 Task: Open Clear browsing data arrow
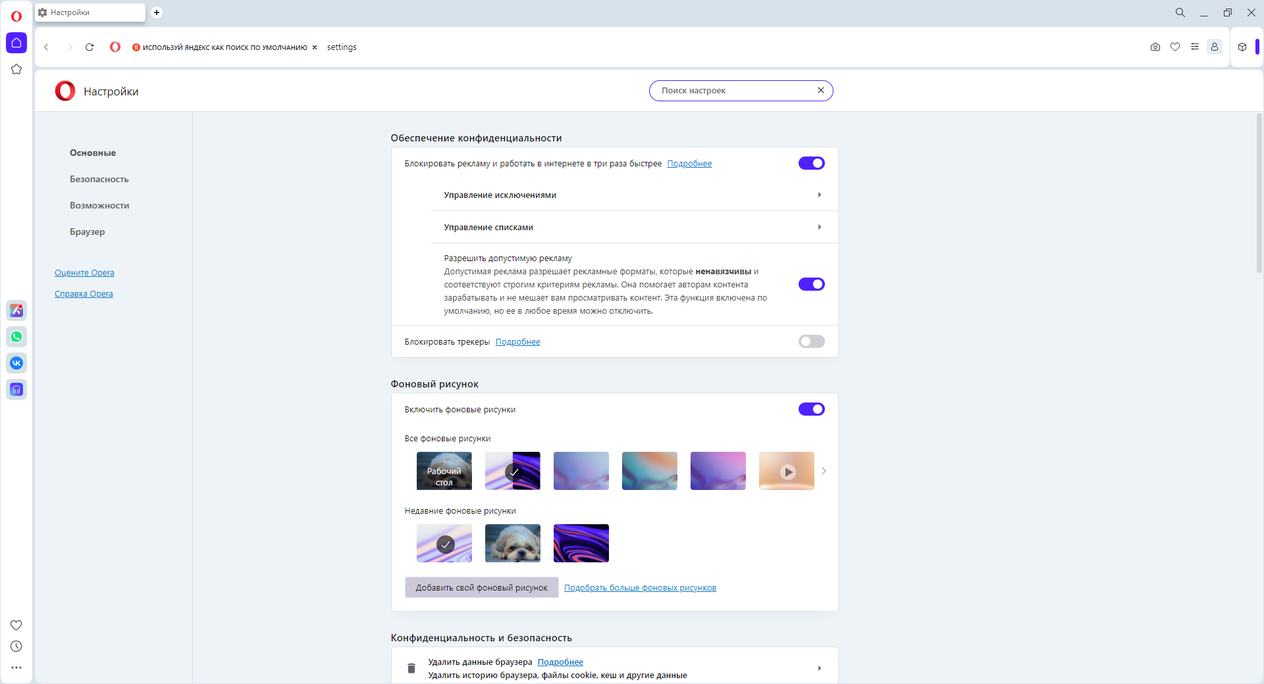820,668
